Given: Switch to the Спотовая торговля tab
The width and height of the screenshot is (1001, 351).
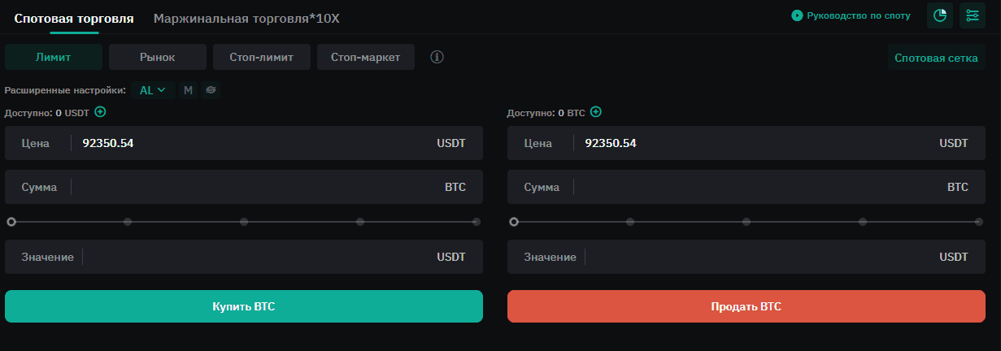Looking at the screenshot, I should click(74, 17).
